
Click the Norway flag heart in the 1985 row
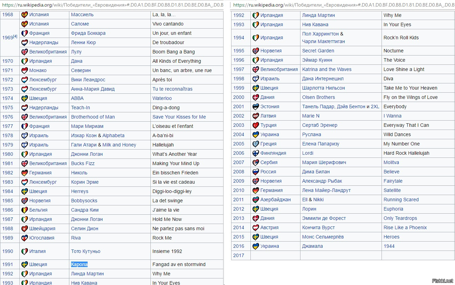coord(24,201)
